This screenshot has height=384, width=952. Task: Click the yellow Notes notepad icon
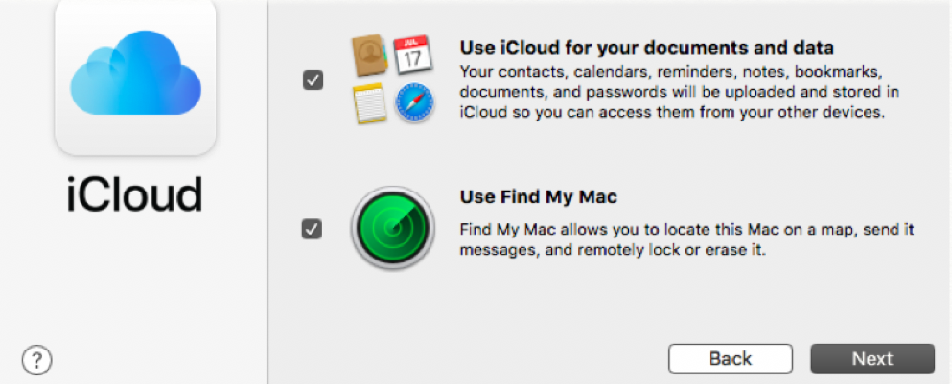pos(370,103)
